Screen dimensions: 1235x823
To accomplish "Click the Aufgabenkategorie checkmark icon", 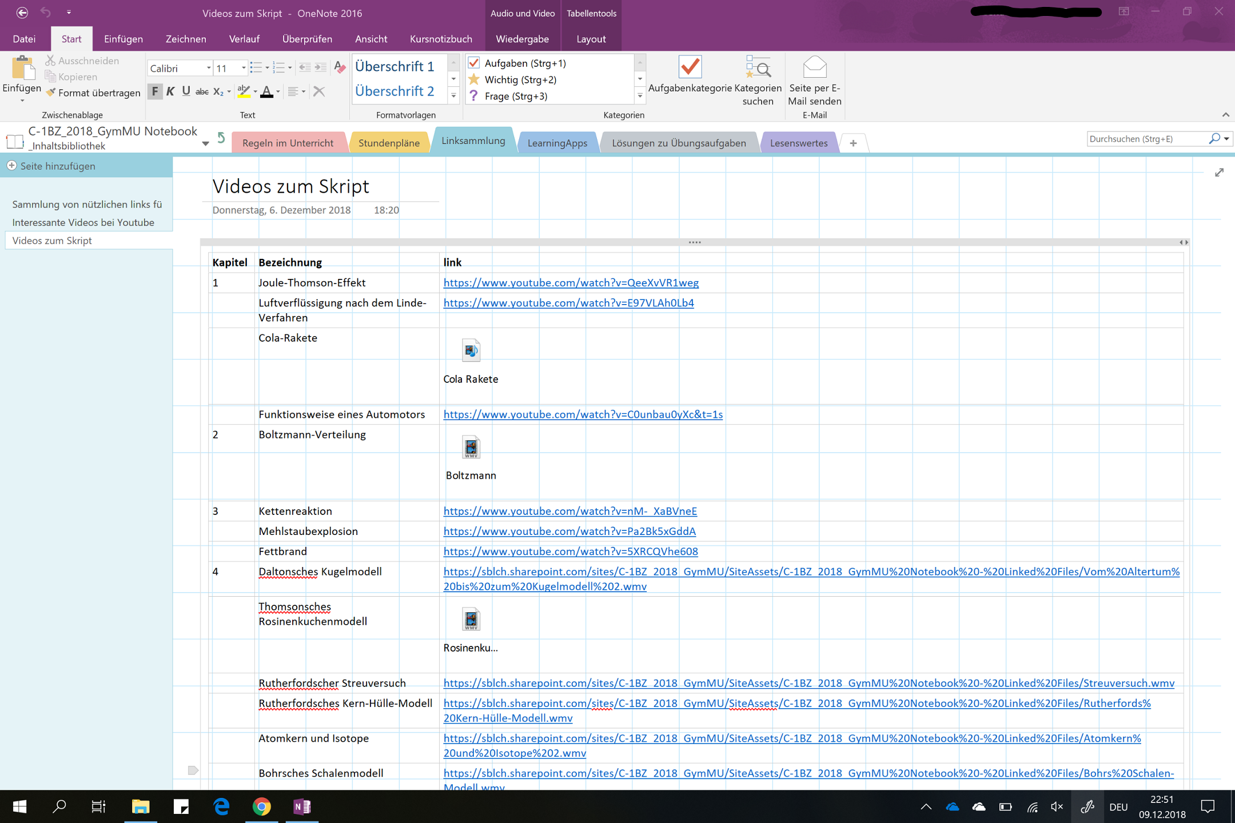I will coord(690,67).
